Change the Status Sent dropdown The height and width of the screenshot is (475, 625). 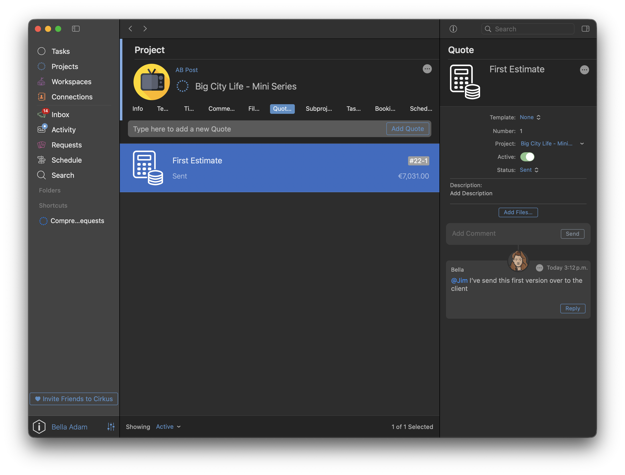[x=529, y=170]
